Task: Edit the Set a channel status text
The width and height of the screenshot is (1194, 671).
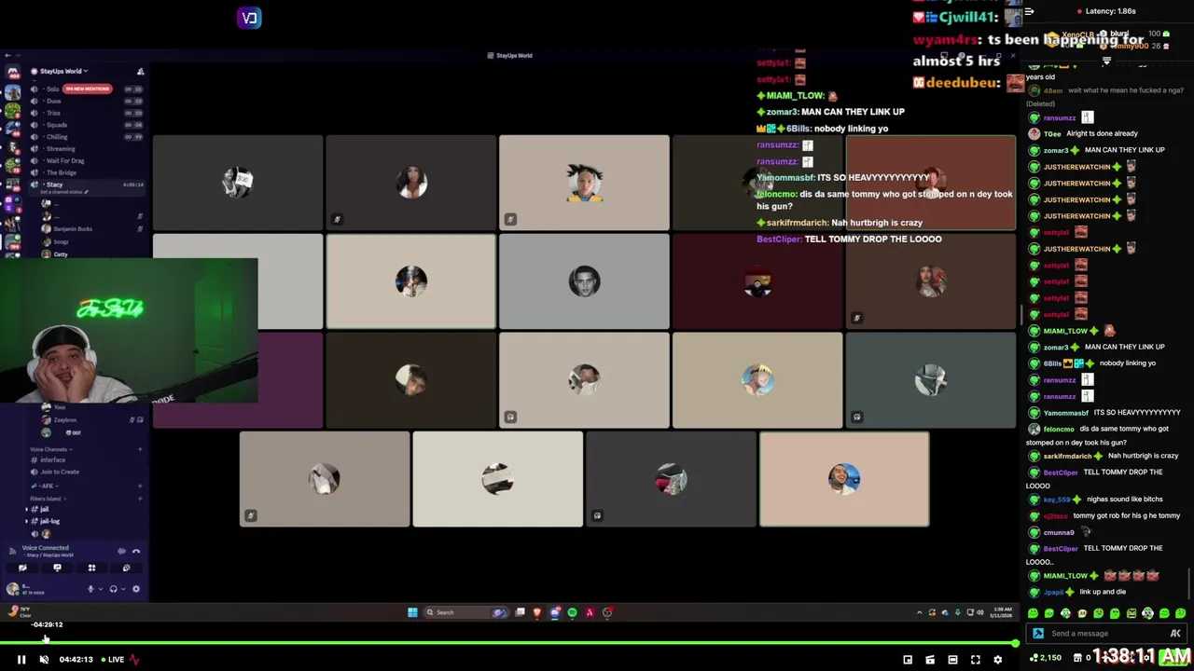Action: [x=63, y=193]
